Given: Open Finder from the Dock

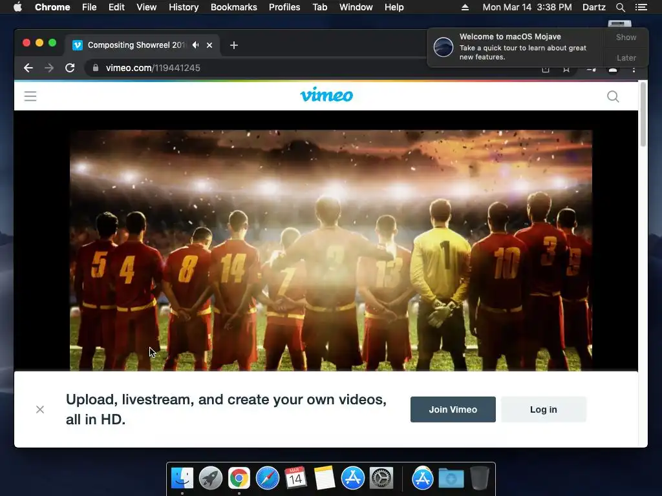Looking at the screenshot, I should tap(182, 479).
